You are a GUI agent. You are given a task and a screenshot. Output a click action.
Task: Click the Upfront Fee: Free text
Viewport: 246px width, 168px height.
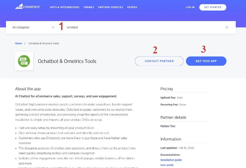171,98
